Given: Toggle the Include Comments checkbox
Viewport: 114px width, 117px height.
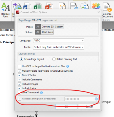Looking at the screenshot, I should tap(19, 80).
